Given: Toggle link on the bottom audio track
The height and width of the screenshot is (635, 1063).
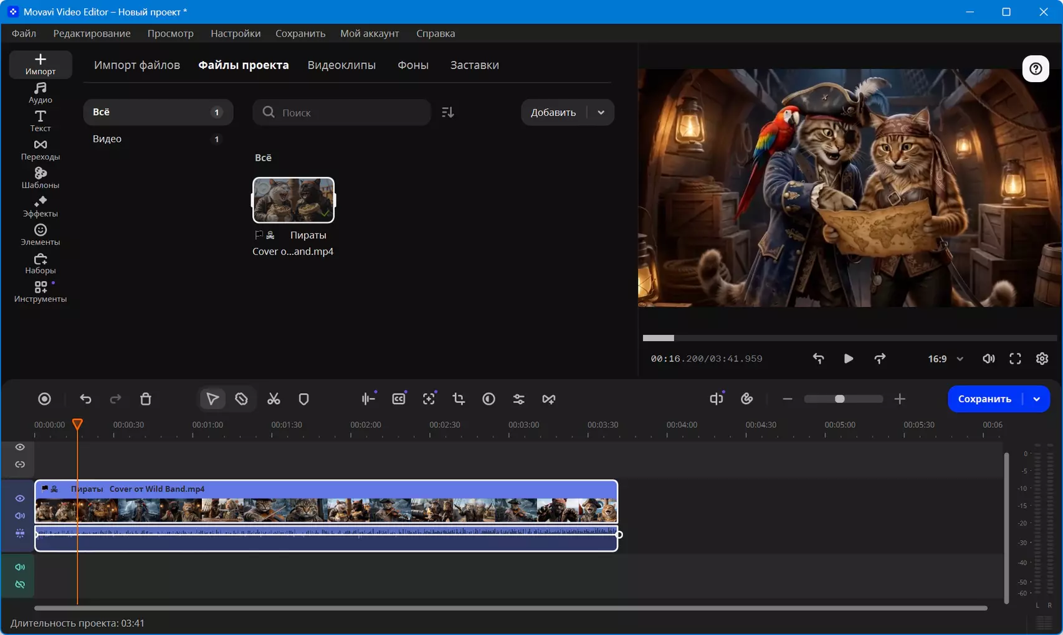Looking at the screenshot, I should coord(20,585).
